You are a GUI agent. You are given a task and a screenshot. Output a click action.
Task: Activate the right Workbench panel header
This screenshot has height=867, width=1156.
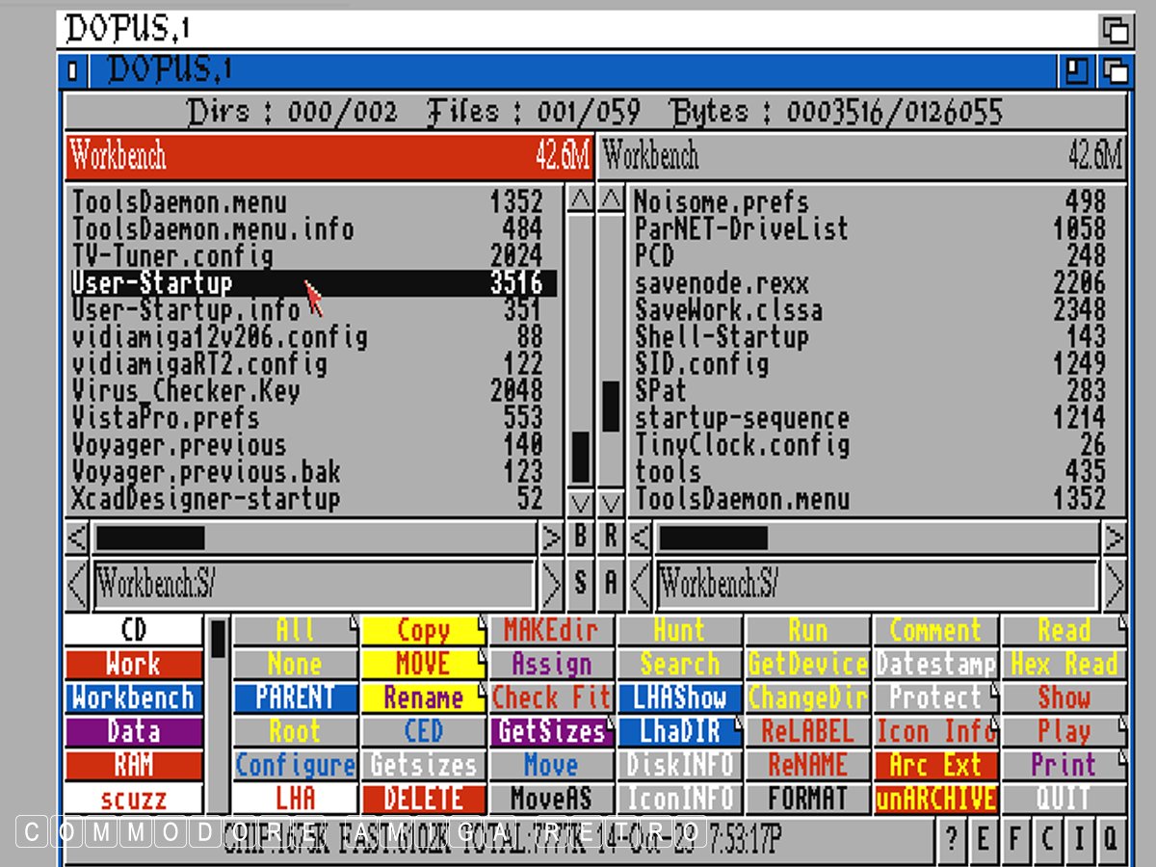(x=862, y=157)
